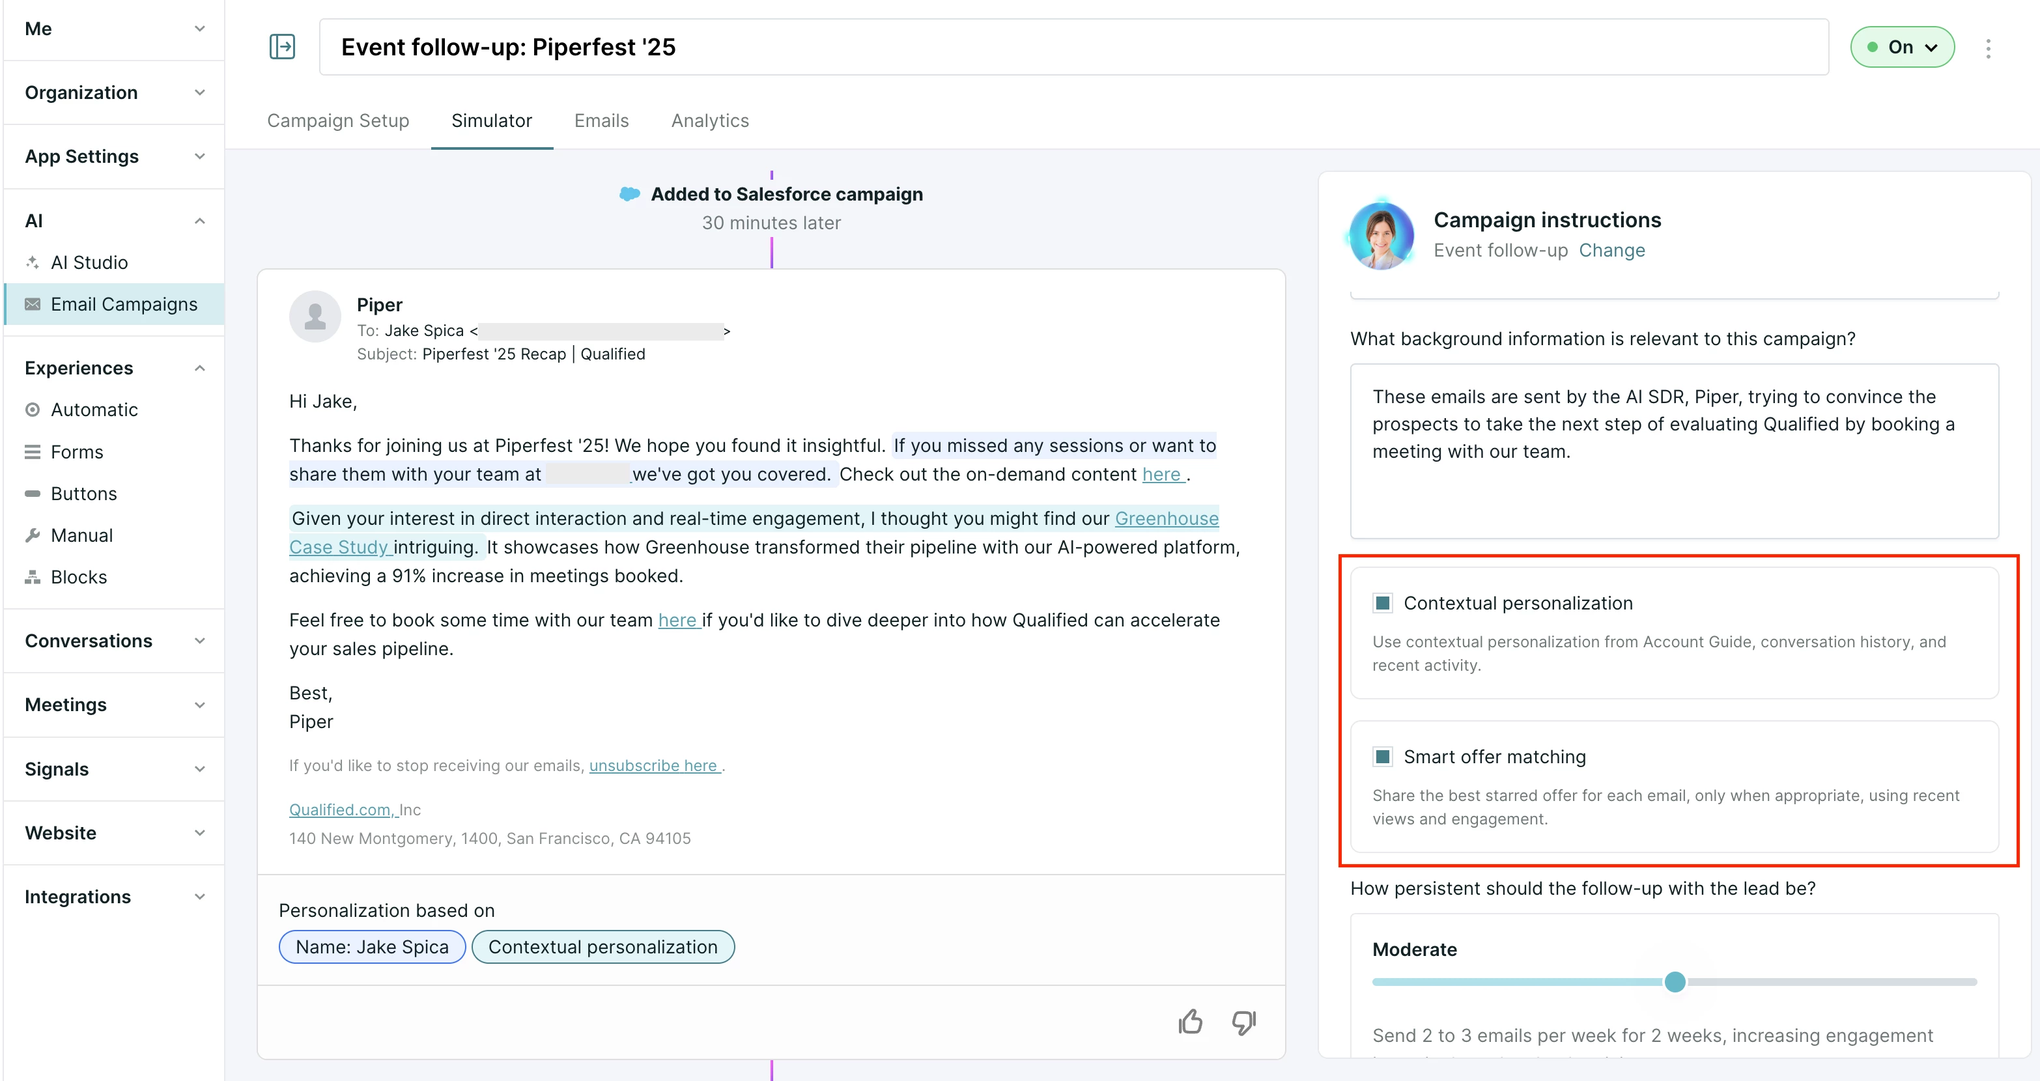Image resolution: width=2040 pixels, height=1081 pixels.
Task: Click the Moderate persistence slider handle
Action: click(1674, 982)
